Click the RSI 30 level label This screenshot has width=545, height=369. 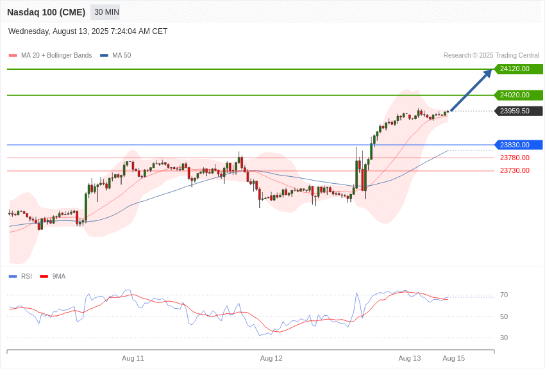tap(504, 338)
